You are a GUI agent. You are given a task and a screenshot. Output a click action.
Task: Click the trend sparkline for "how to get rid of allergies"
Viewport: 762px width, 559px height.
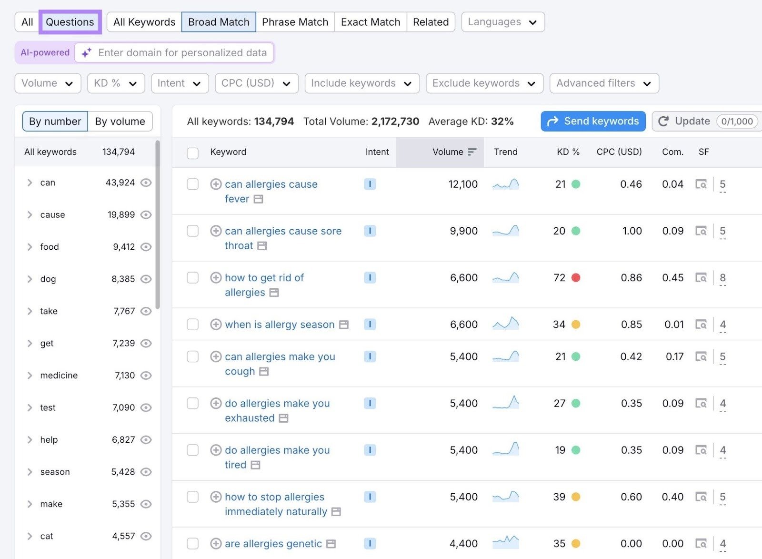505,277
